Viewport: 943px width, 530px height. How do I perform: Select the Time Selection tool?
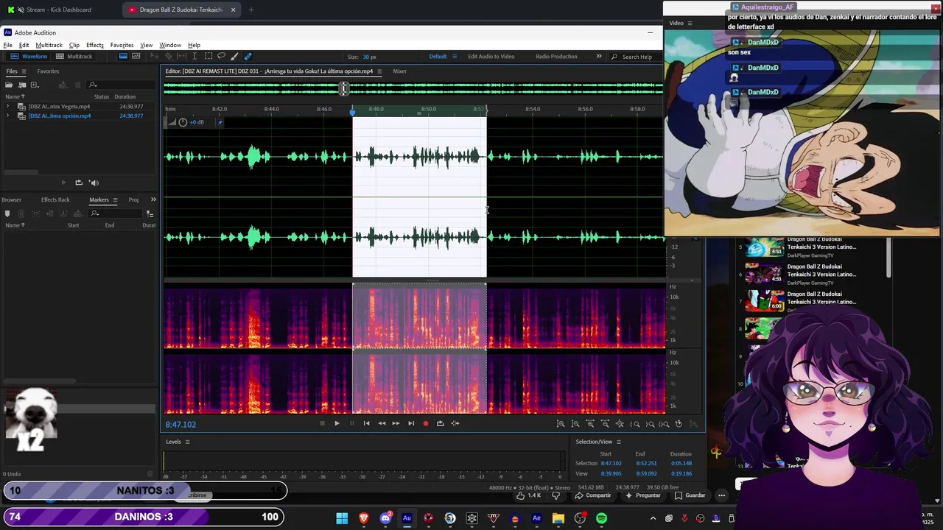pyautogui.click(x=194, y=57)
